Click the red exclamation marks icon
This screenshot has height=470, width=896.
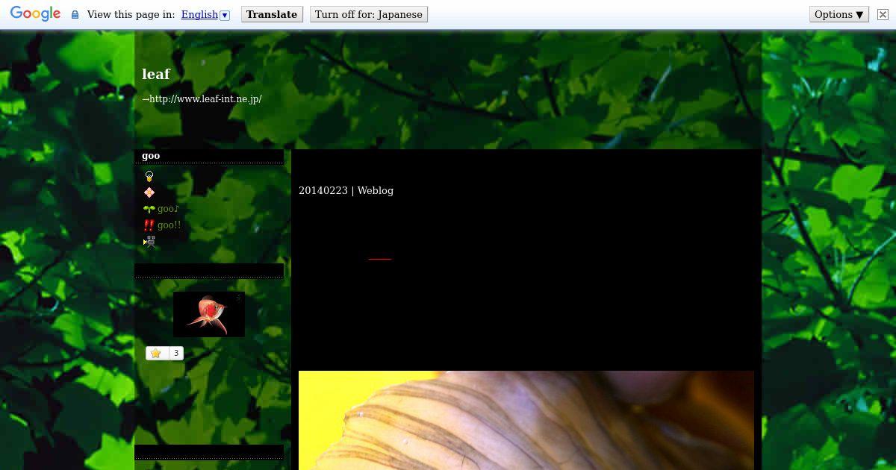tap(149, 225)
